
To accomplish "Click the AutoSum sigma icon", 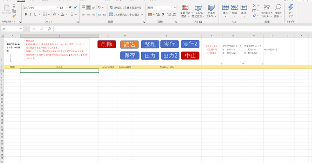I will [x=254, y=5].
